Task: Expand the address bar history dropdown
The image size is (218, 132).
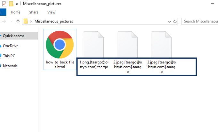Action: pyautogui.click(x=169, y=21)
